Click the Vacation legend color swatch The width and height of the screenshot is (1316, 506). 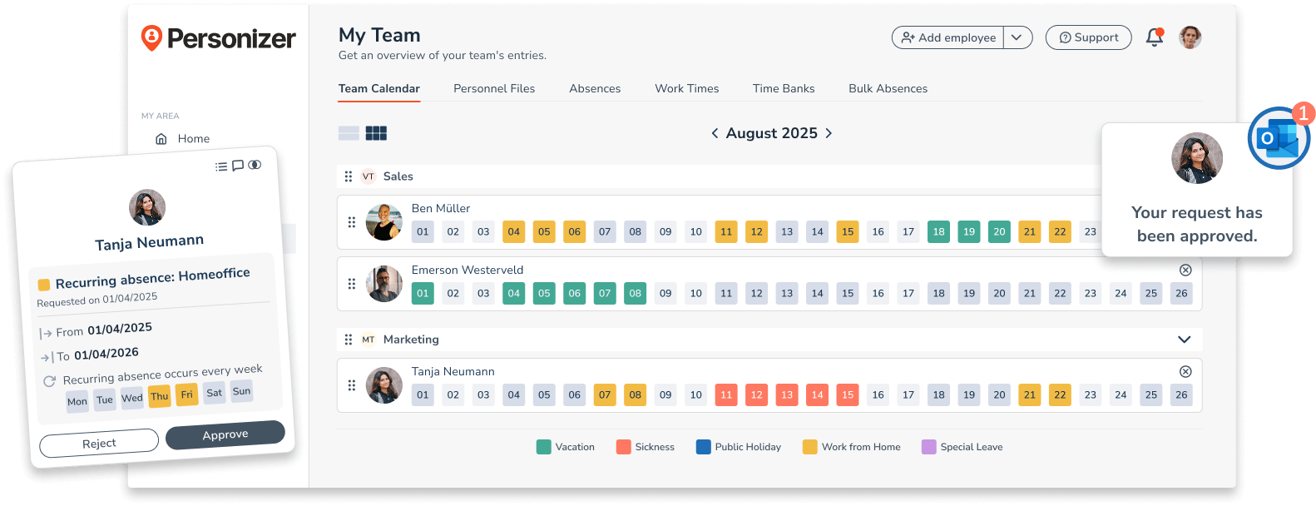pyautogui.click(x=544, y=447)
